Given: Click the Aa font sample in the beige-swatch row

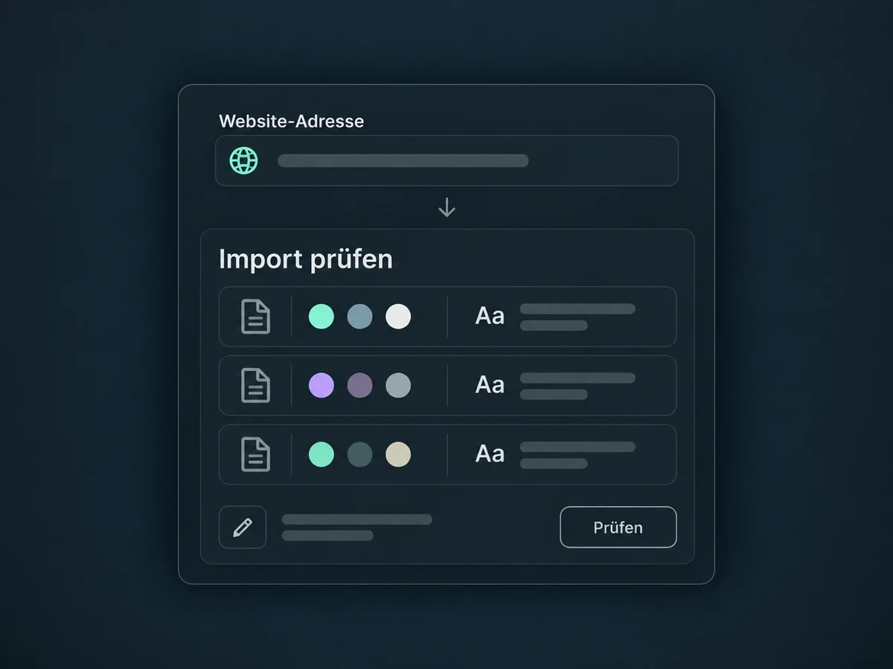Looking at the screenshot, I should [490, 454].
